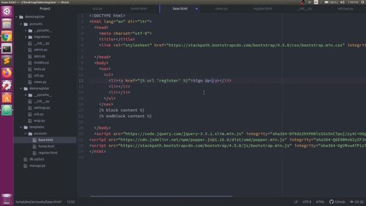Open register.html in the project tree
366x206 pixels.
coord(48,153)
